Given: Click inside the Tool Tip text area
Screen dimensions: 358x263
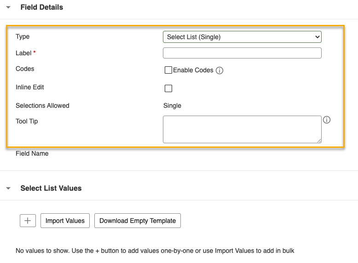Looking at the screenshot, I should coord(242,129).
